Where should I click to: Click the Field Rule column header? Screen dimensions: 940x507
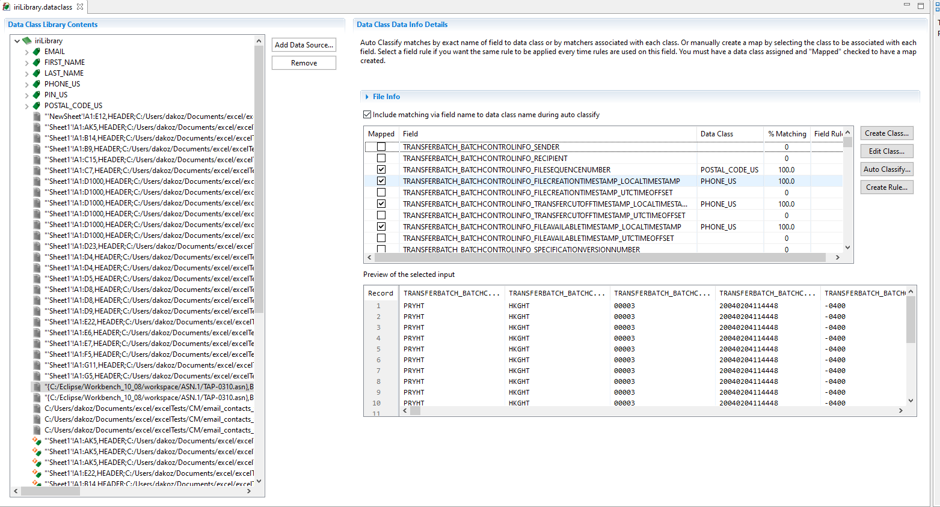tap(828, 134)
